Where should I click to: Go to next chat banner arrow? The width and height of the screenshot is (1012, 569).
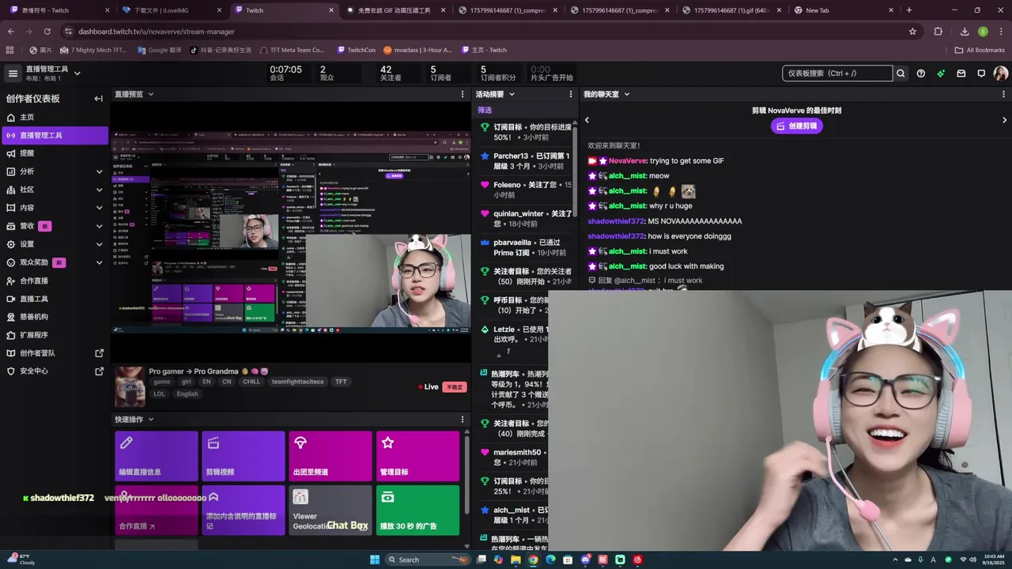point(1005,120)
